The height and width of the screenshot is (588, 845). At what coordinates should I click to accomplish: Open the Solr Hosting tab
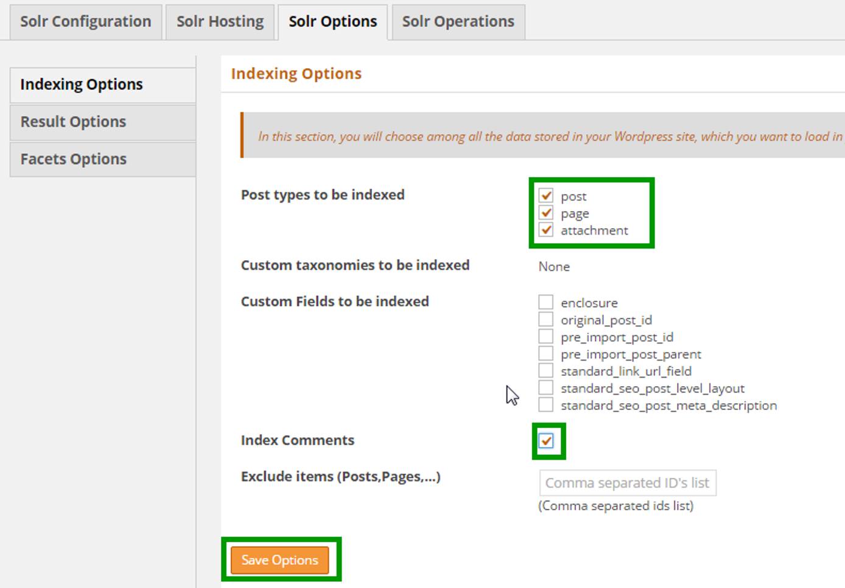(x=220, y=21)
